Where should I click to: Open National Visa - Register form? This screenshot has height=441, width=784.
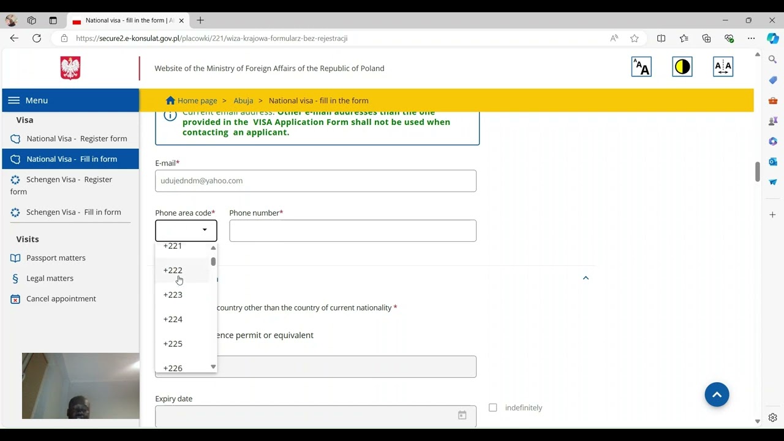click(x=70, y=138)
